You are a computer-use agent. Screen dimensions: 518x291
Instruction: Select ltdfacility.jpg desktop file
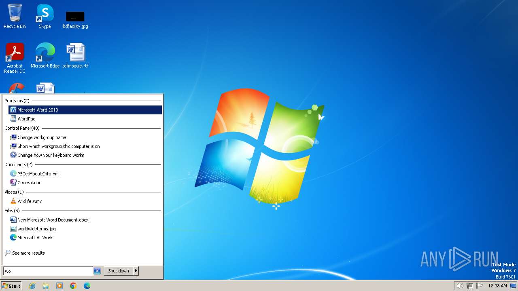click(75, 19)
